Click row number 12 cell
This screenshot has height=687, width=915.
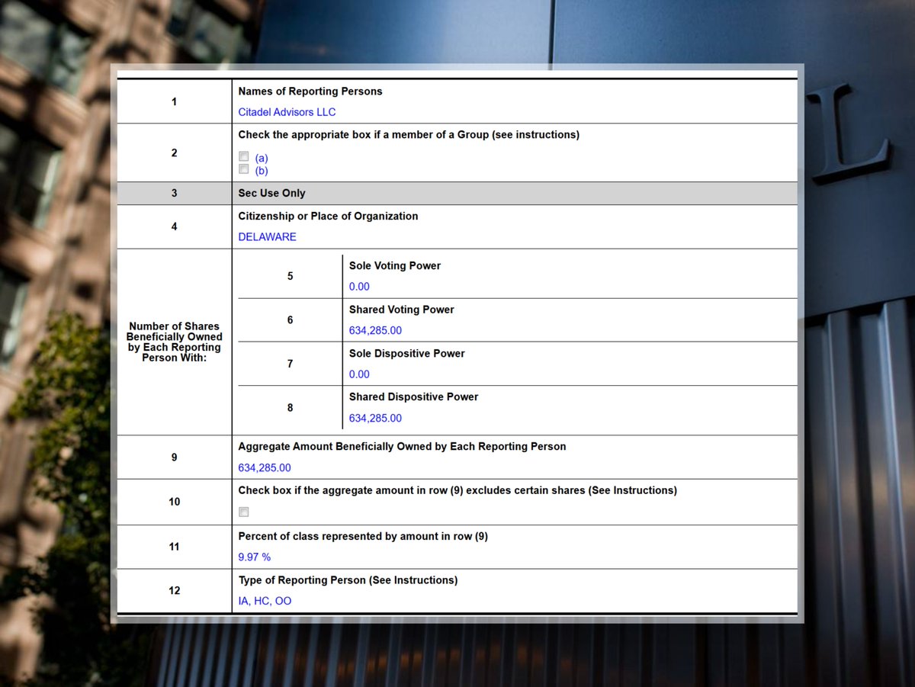pos(175,591)
